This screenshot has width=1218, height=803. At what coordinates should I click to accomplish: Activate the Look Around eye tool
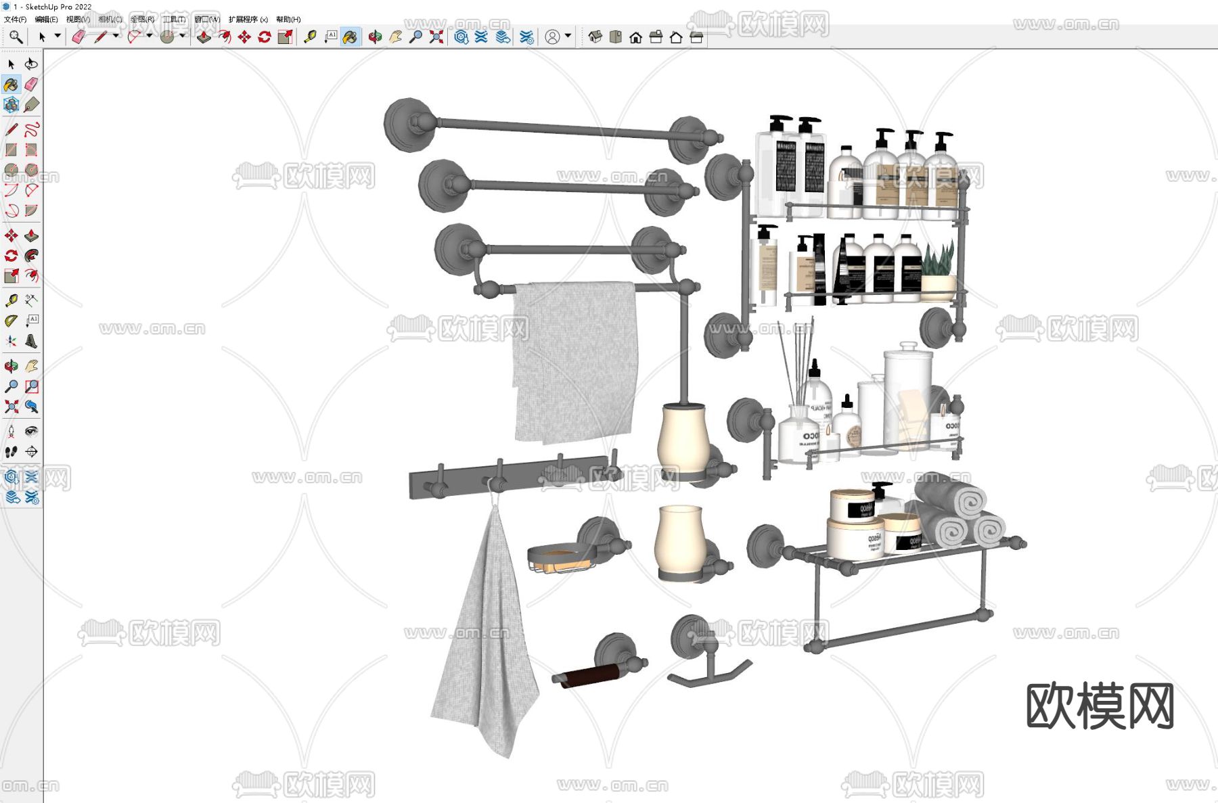tap(31, 431)
